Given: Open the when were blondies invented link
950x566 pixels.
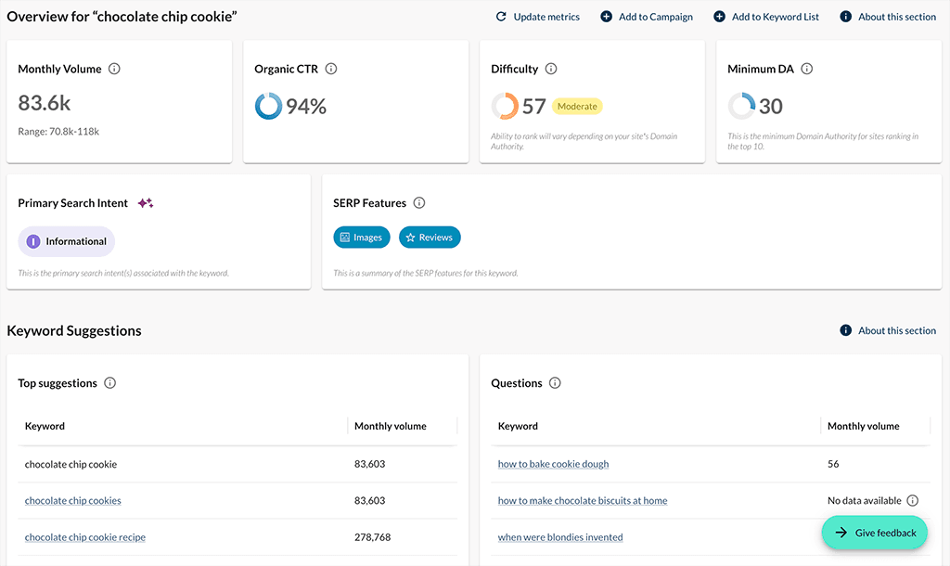Looking at the screenshot, I should [560, 537].
